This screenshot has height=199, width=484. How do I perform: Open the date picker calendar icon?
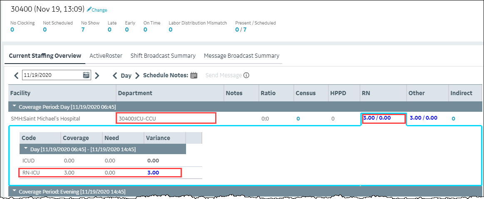(x=86, y=75)
